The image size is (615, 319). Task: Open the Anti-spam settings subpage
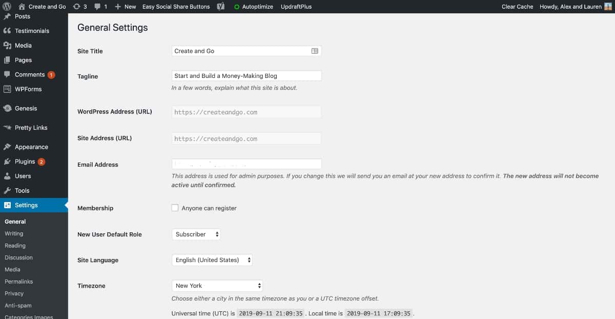(18, 305)
